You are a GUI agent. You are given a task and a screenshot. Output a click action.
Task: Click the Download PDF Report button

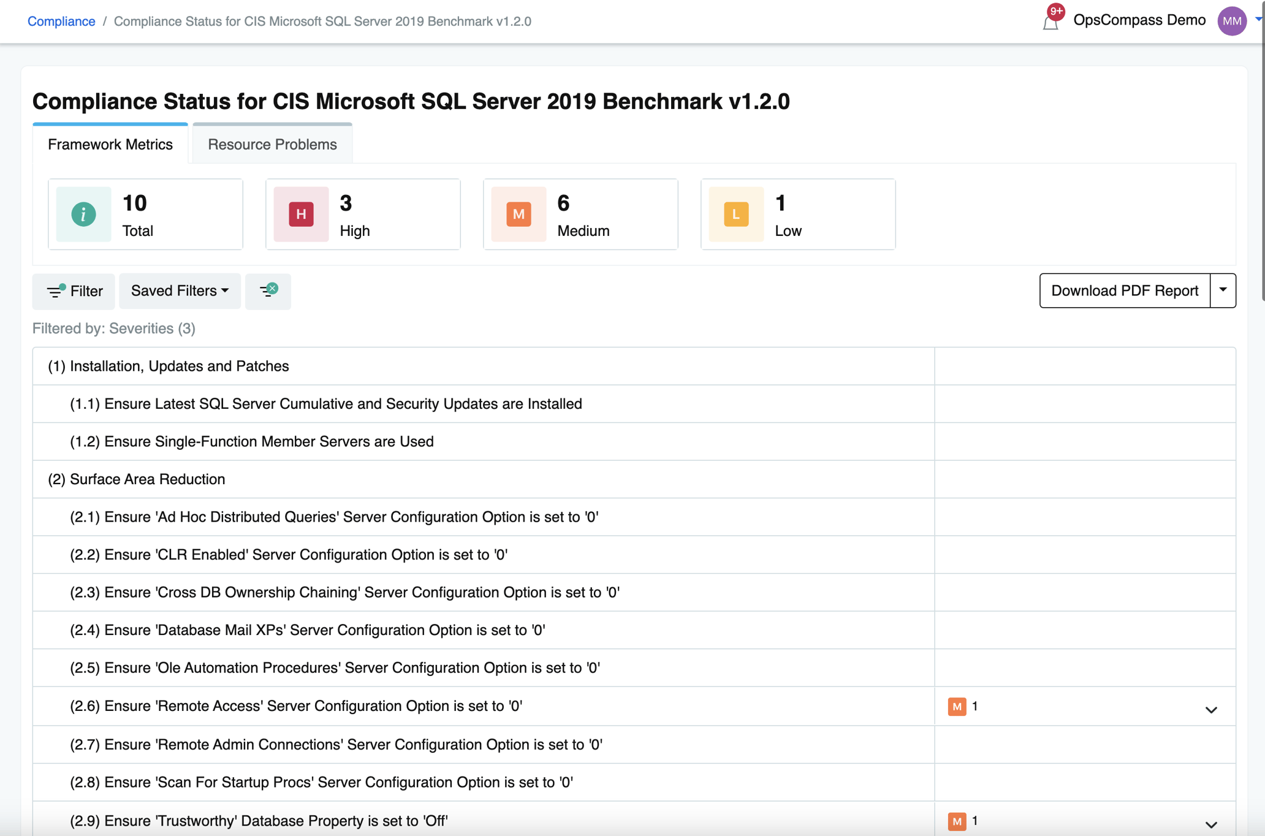[1124, 291]
